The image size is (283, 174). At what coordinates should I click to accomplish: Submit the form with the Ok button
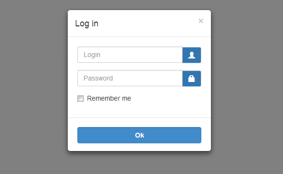click(139, 135)
